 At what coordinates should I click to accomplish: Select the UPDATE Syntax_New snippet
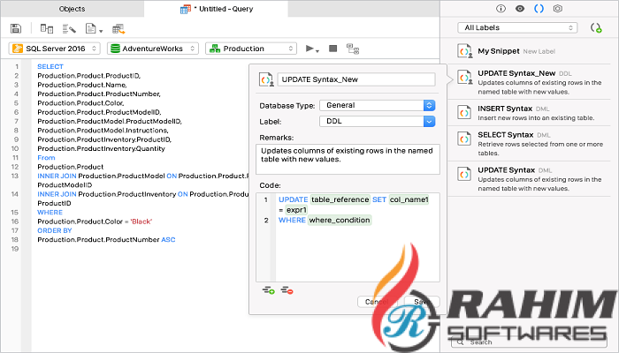(x=530, y=82)
